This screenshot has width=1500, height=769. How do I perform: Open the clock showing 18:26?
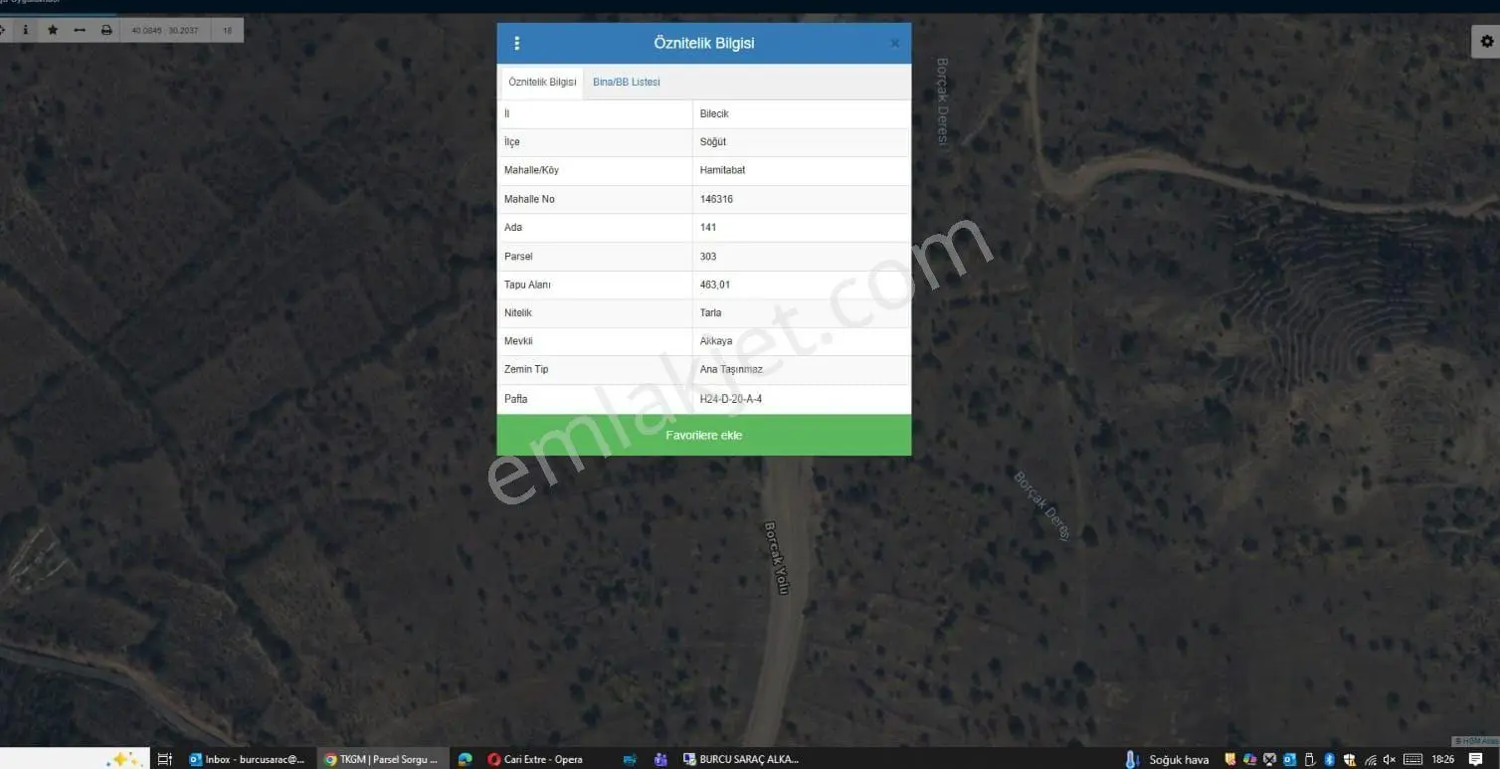[1443, 759]
